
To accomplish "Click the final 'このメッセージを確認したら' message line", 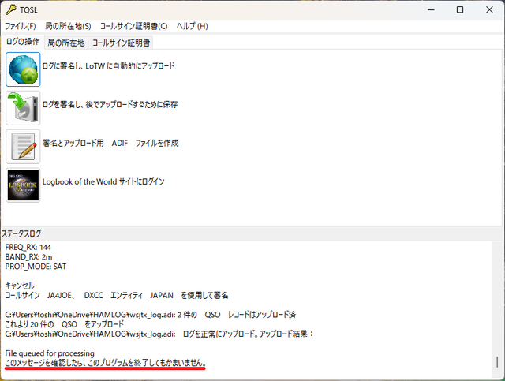I will [105, 363].
